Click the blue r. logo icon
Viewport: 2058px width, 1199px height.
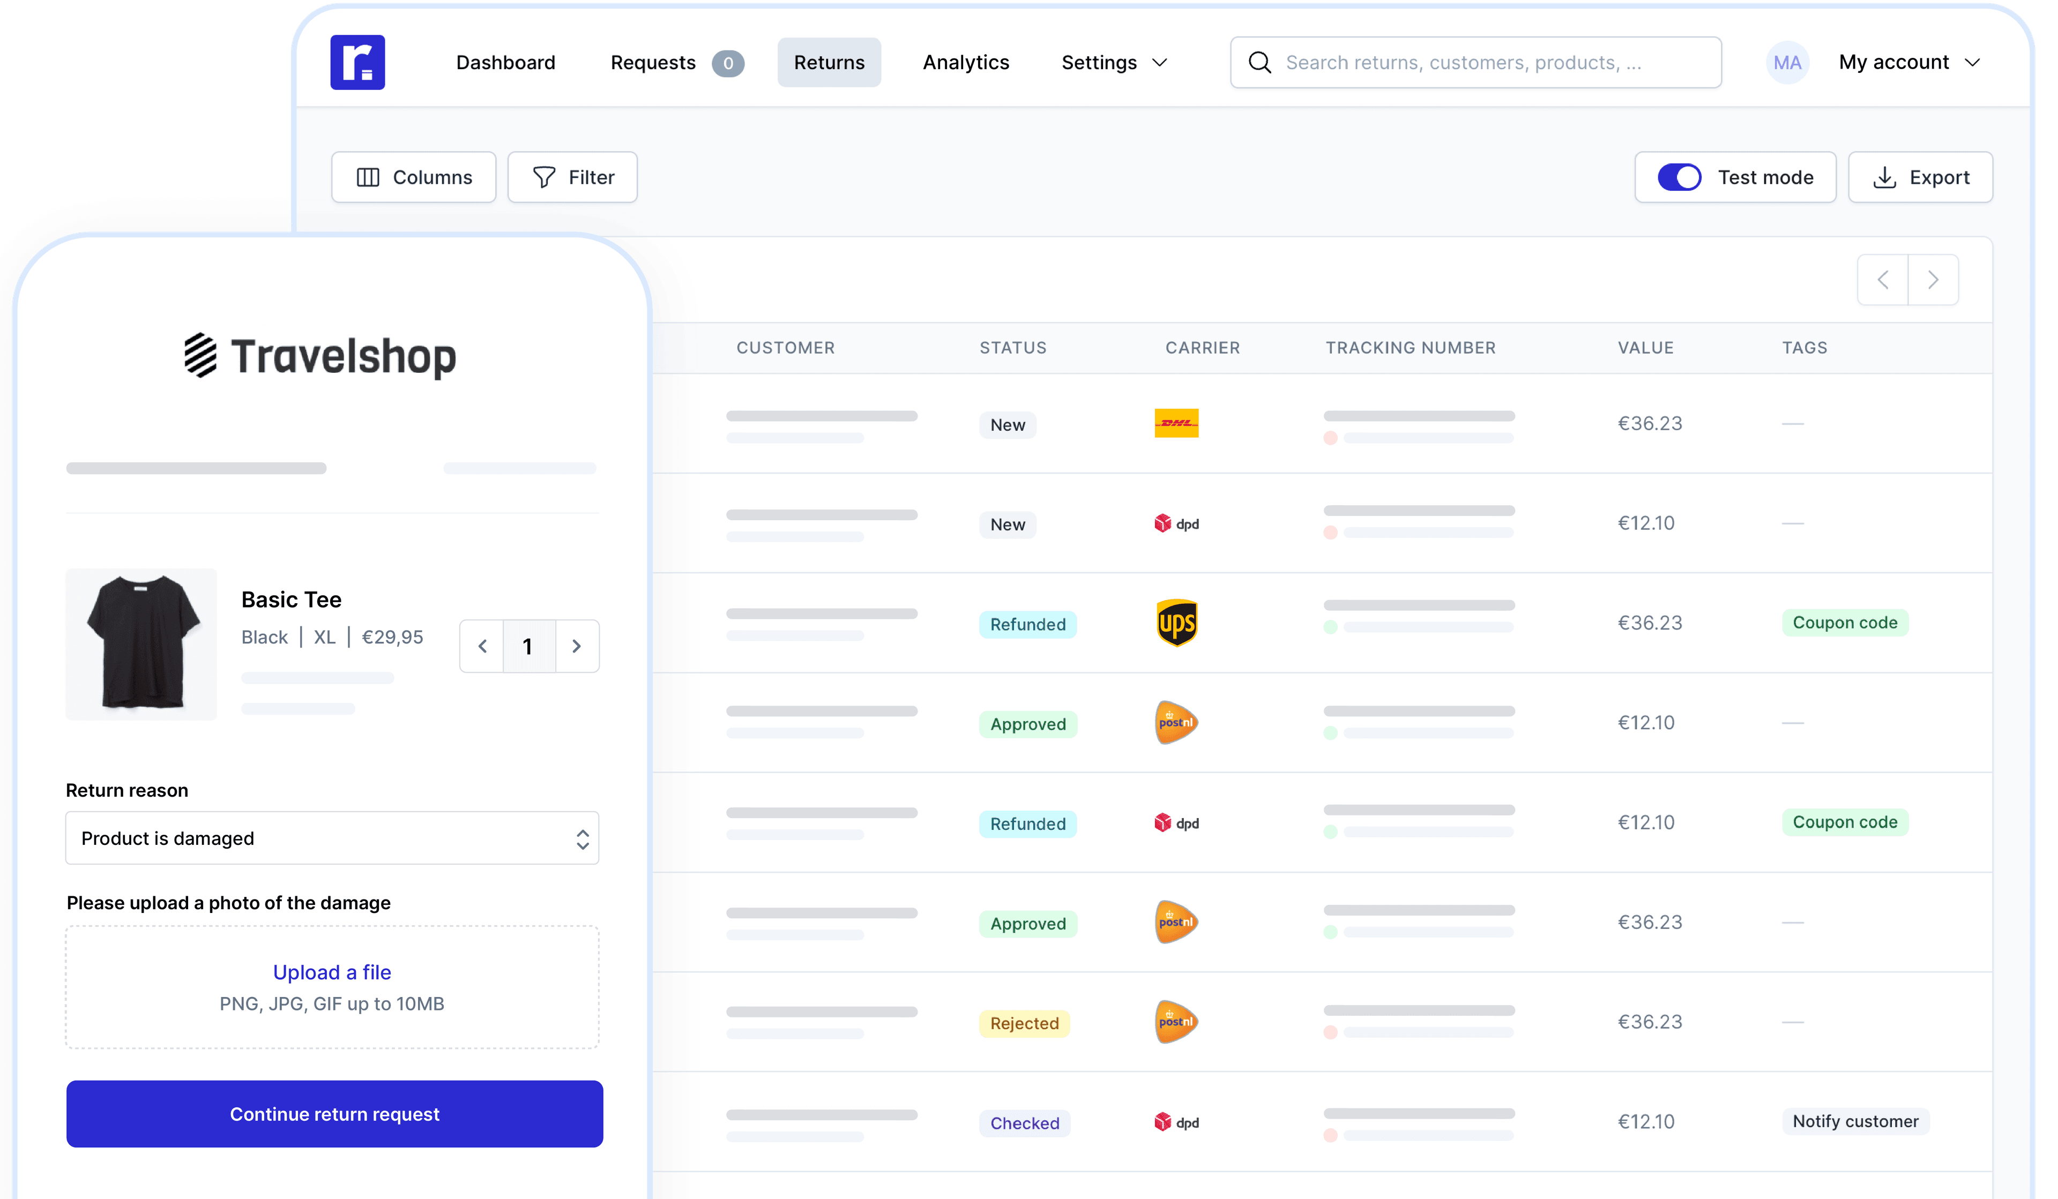coord(357,62)
